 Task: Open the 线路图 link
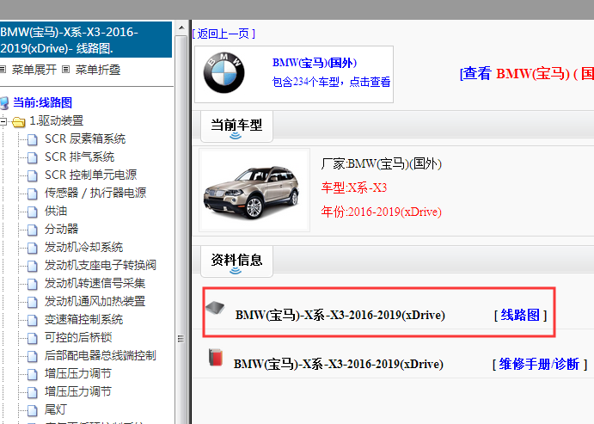click(x=520, y=315)
